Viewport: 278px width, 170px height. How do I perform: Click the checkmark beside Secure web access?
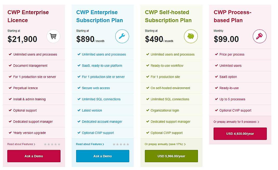pyautogui.click(x=79, y=88)
